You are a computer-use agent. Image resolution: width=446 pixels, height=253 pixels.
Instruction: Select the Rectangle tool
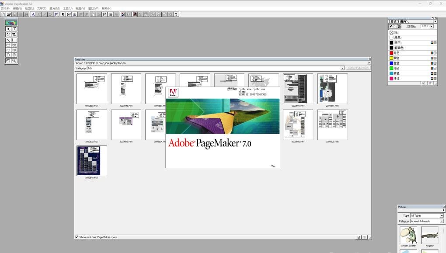click(8, 45)
